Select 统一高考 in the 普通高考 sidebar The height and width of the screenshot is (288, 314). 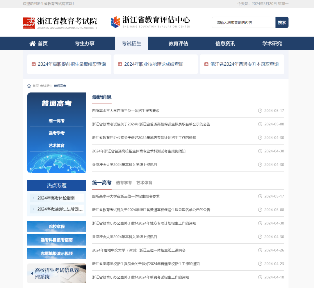coord(57,121)
